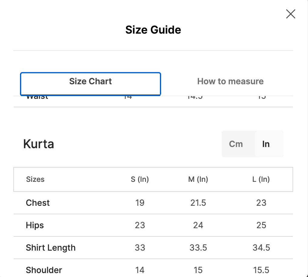Select the In unit toggle
The height and width of the screenshot is (277, 308).
(x=266, y=144)
